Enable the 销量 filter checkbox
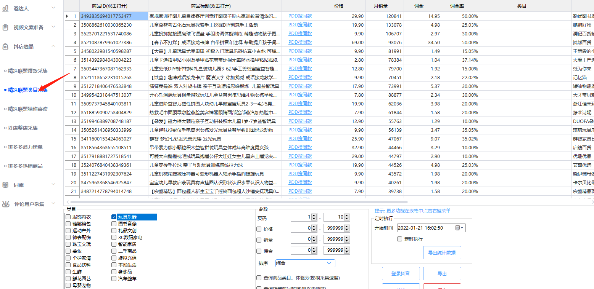 pos(259,240)
